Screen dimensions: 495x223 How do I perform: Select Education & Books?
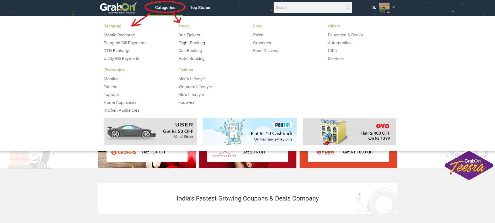[x=345, y=35]
